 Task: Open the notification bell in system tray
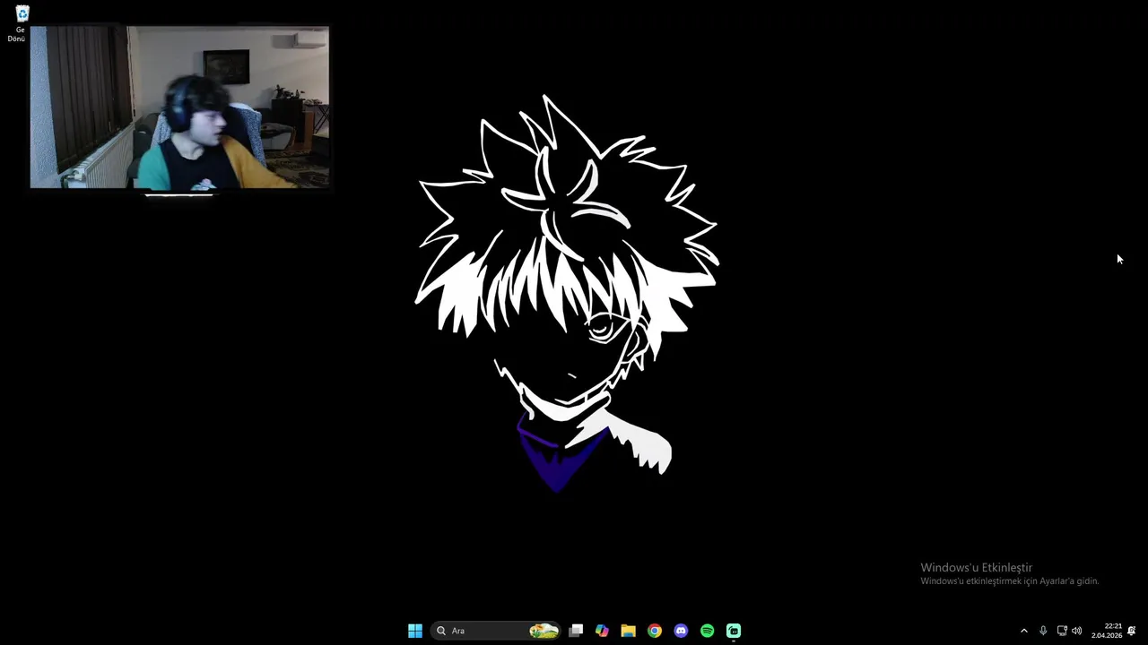tap(1132, 631)
